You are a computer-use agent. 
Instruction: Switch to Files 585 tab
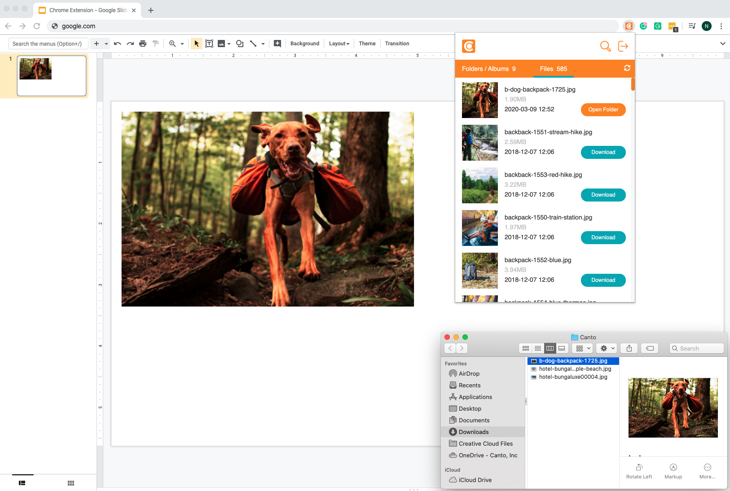554,69
